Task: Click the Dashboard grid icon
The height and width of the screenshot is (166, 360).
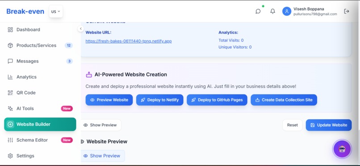Action: coord(10,29)
